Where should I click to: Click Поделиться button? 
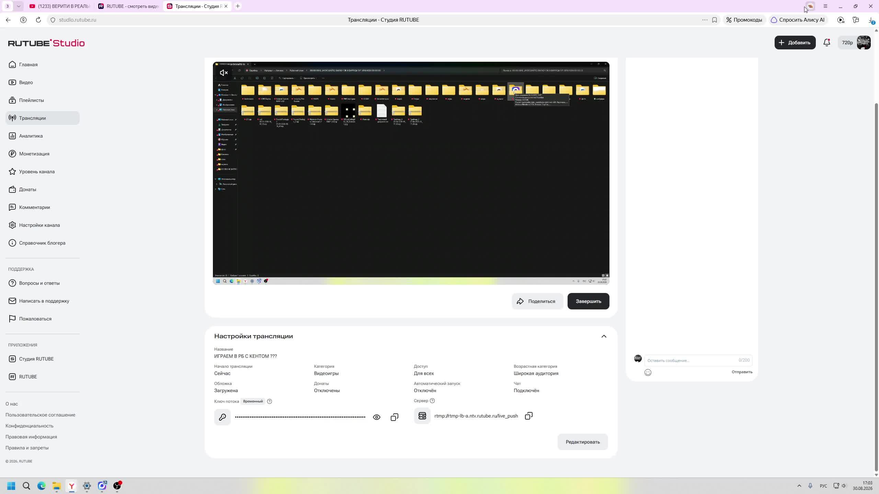point(537,301)
